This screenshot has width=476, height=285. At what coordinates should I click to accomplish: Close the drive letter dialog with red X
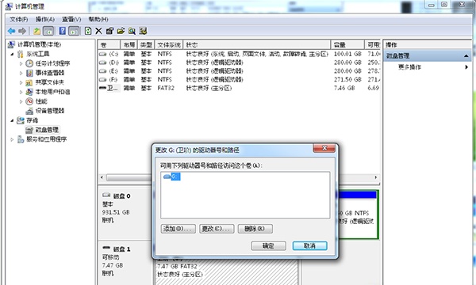coord(324,148)
